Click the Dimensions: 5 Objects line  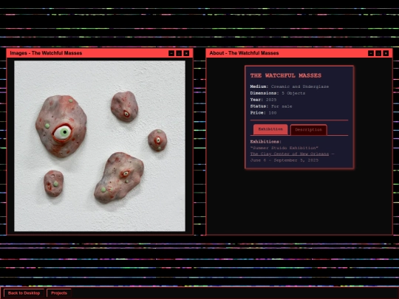point(278,93)
